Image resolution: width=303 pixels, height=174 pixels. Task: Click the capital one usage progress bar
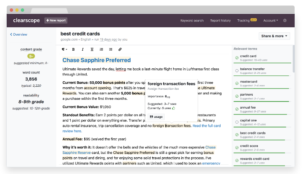(262, 127)
